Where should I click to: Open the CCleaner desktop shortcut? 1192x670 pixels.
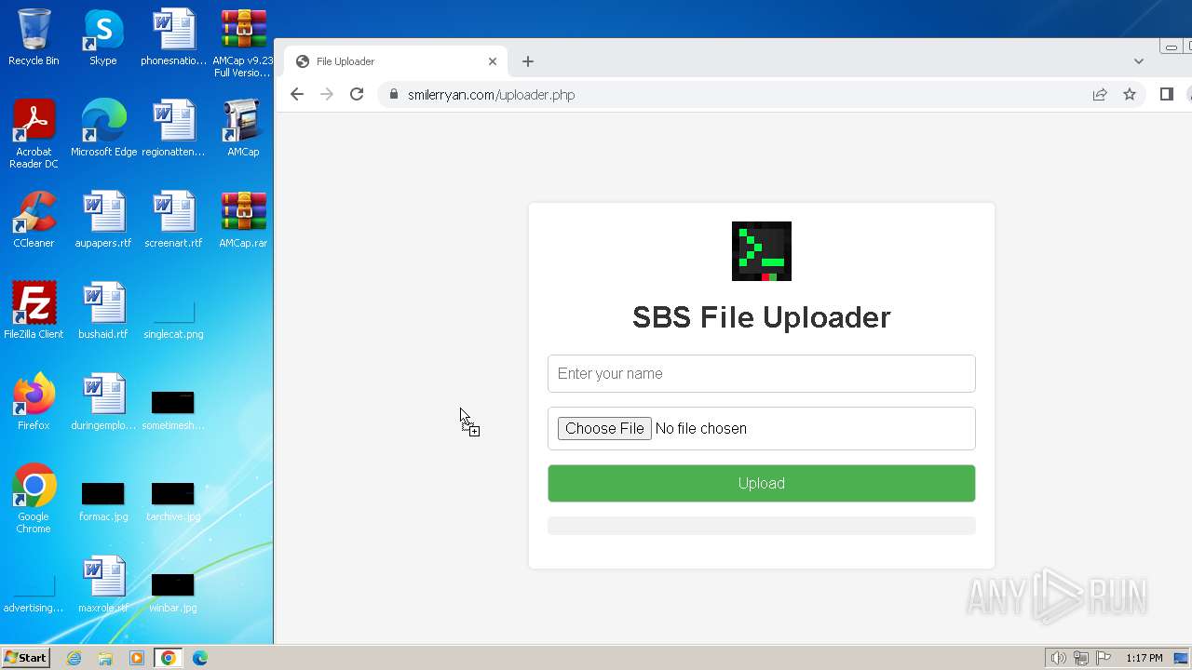34,220
